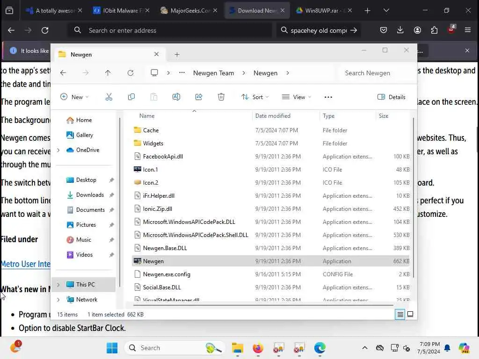Switch to Win8UWP.rar tab
Image resolution: width=479 pixels, height=359 pixels.
click(x=323, y=11)
